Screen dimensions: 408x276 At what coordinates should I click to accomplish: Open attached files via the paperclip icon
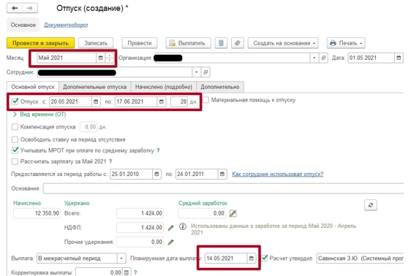click(238, 43)
